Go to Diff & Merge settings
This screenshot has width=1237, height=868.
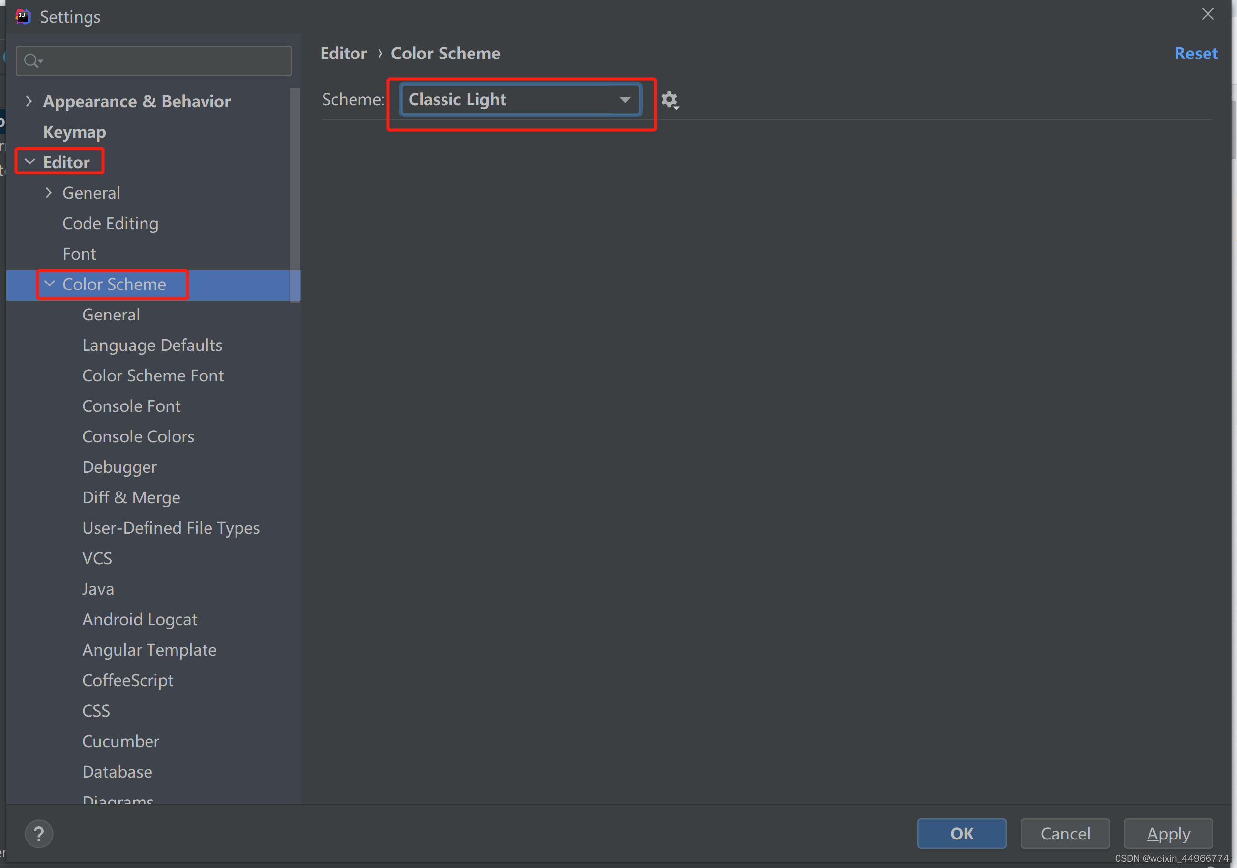131,497
